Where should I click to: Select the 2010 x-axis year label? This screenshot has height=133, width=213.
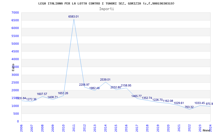pyautogui.click(x=63, y=128)
